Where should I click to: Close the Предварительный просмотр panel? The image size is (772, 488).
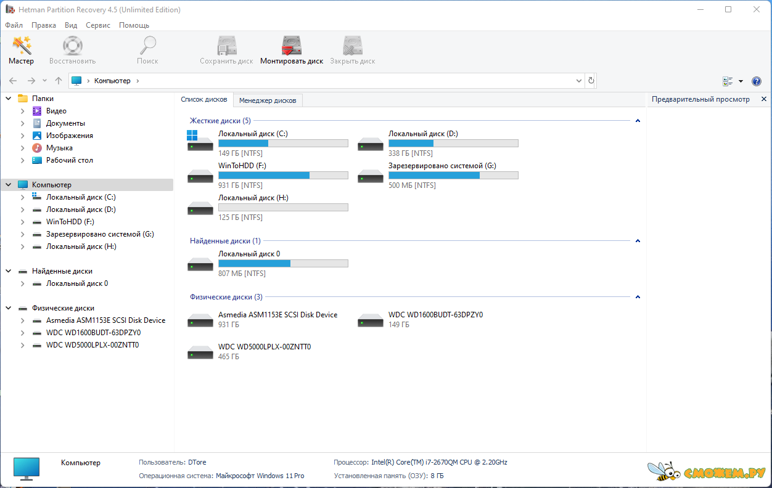[x=764, y=99]
